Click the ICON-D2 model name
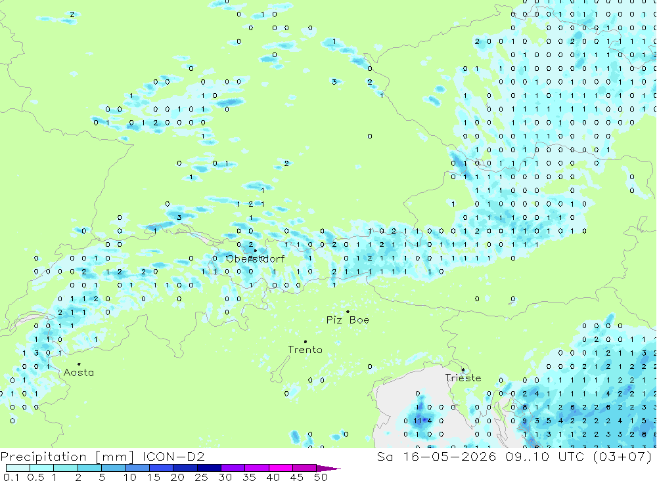This screenshot has height=481, width=657. tap(173, 456)
